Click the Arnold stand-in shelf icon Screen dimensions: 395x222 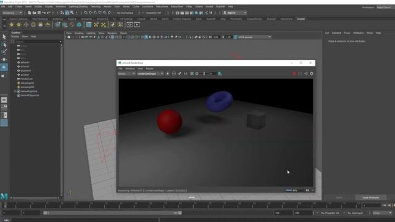[57, 25]
